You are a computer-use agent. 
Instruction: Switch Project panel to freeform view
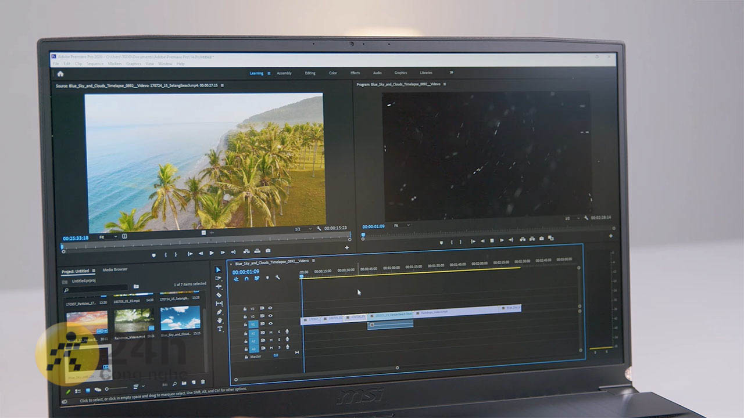pos(98,390)
